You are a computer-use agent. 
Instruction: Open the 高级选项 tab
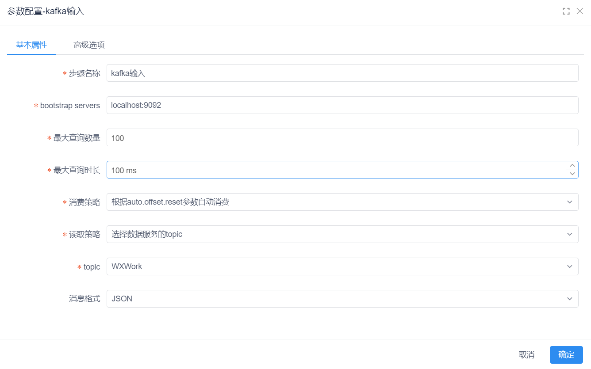89,45
